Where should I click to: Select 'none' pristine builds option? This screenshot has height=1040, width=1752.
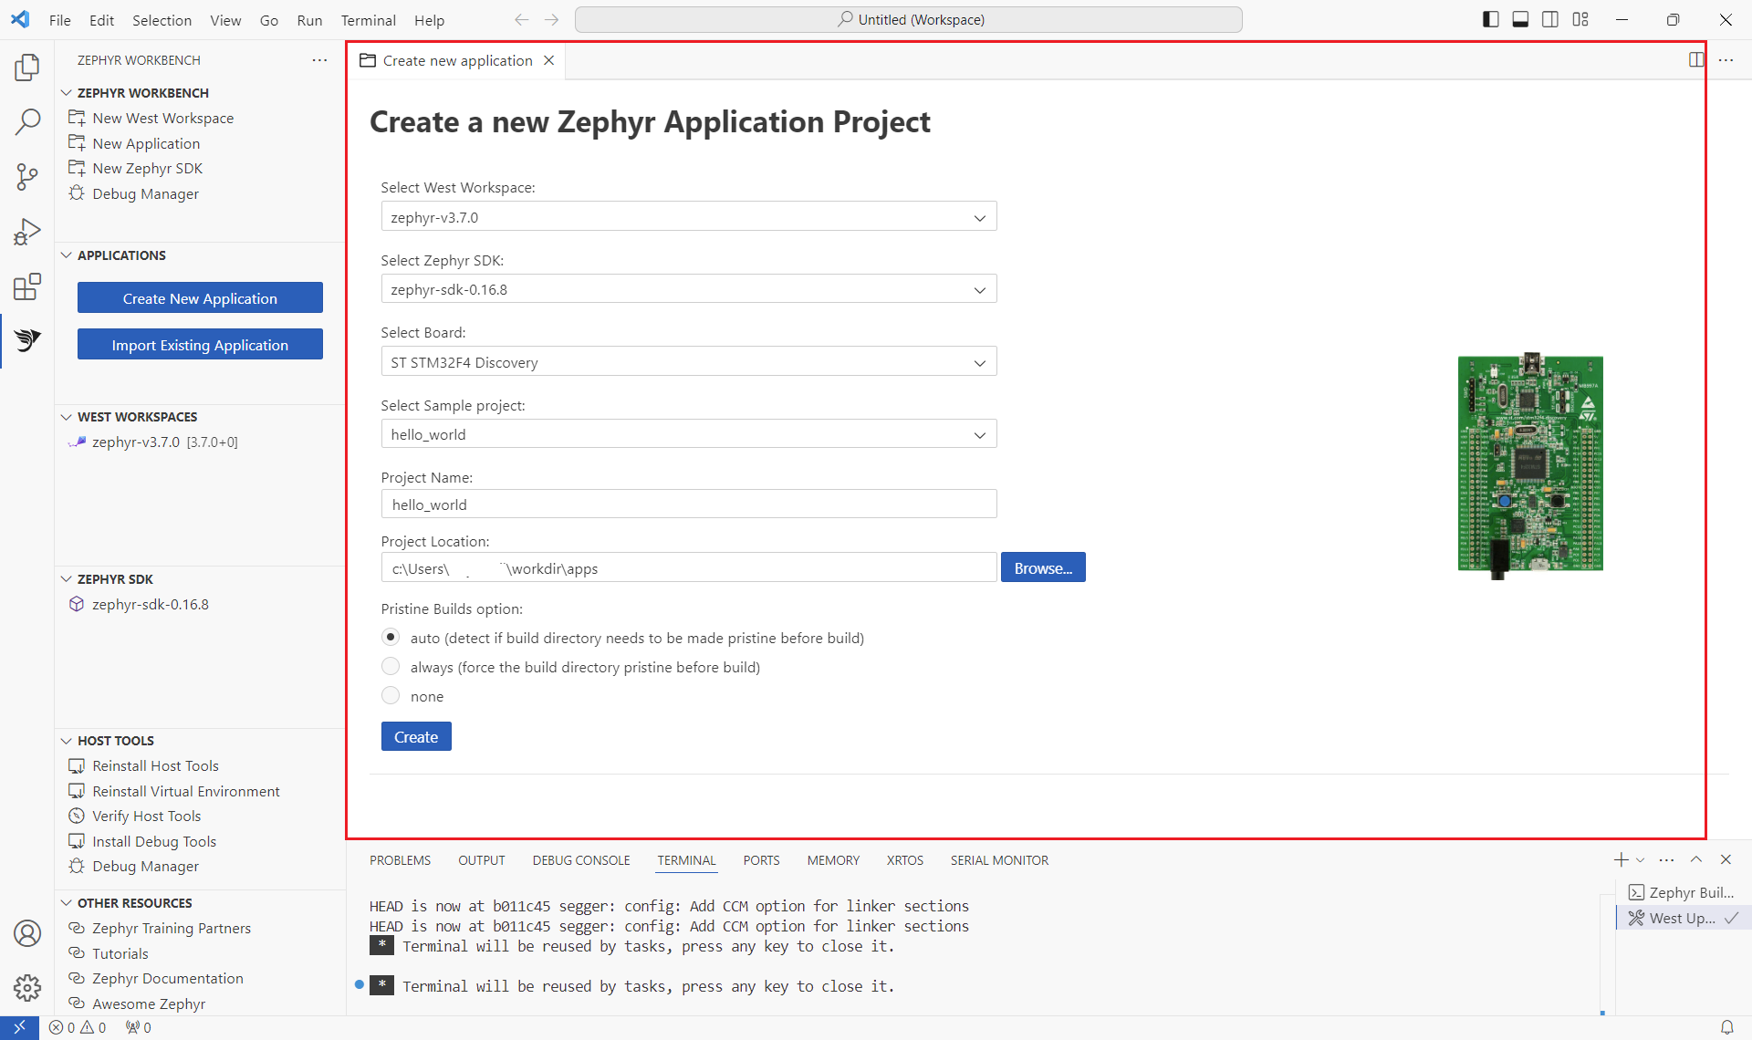coord(391,696)
